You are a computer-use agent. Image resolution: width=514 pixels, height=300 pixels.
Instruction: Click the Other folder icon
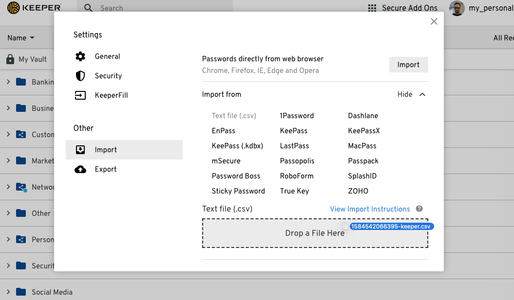[21, 213]
